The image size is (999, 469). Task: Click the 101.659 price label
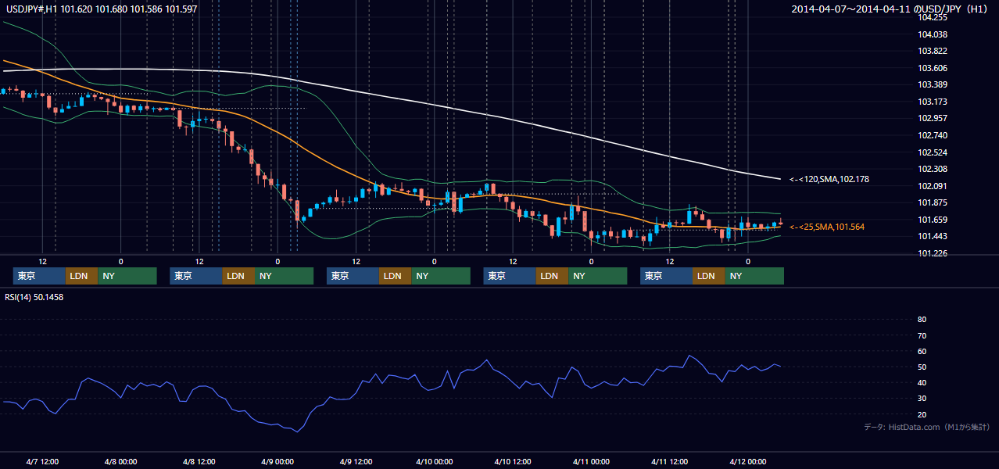[x=933, y=220]
